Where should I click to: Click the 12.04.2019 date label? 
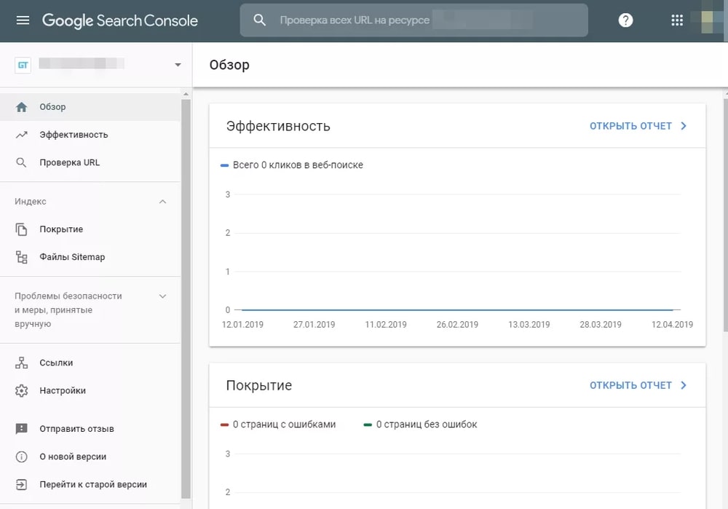coord(672,325)
